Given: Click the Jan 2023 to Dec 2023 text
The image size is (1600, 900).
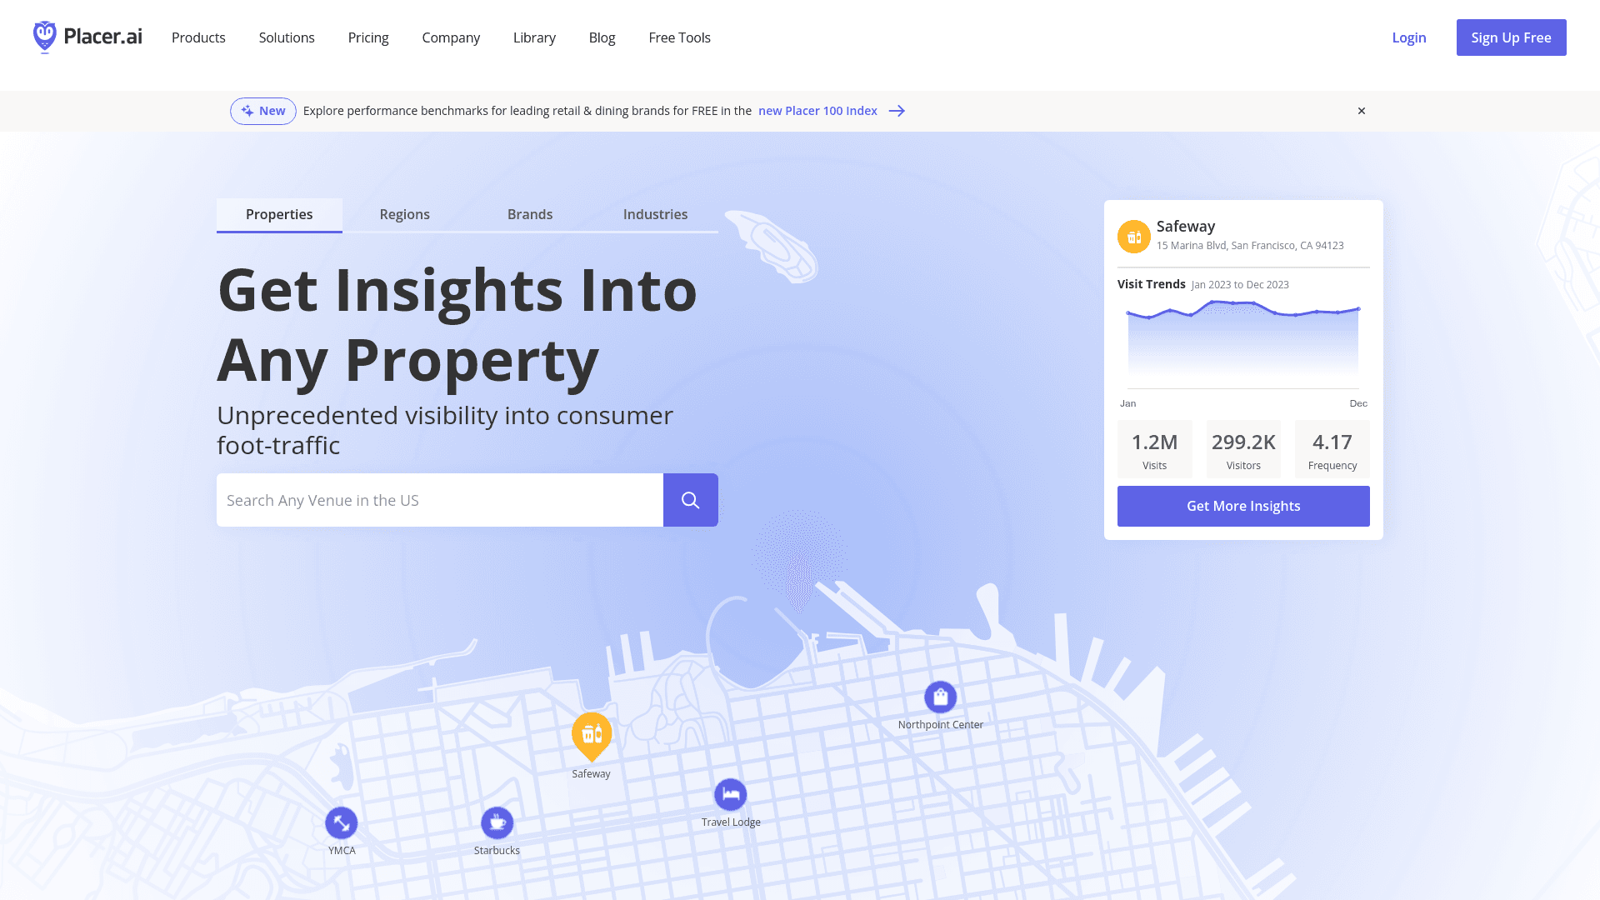Looking at the screenshot, I should (x=1240, y=285).
